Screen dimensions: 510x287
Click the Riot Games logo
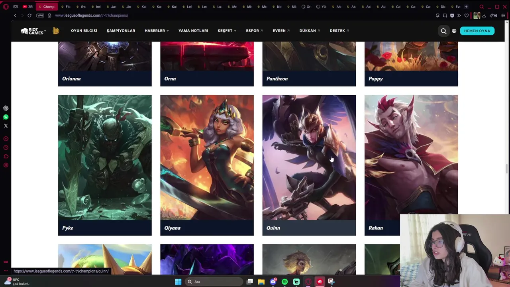[32, 31]
